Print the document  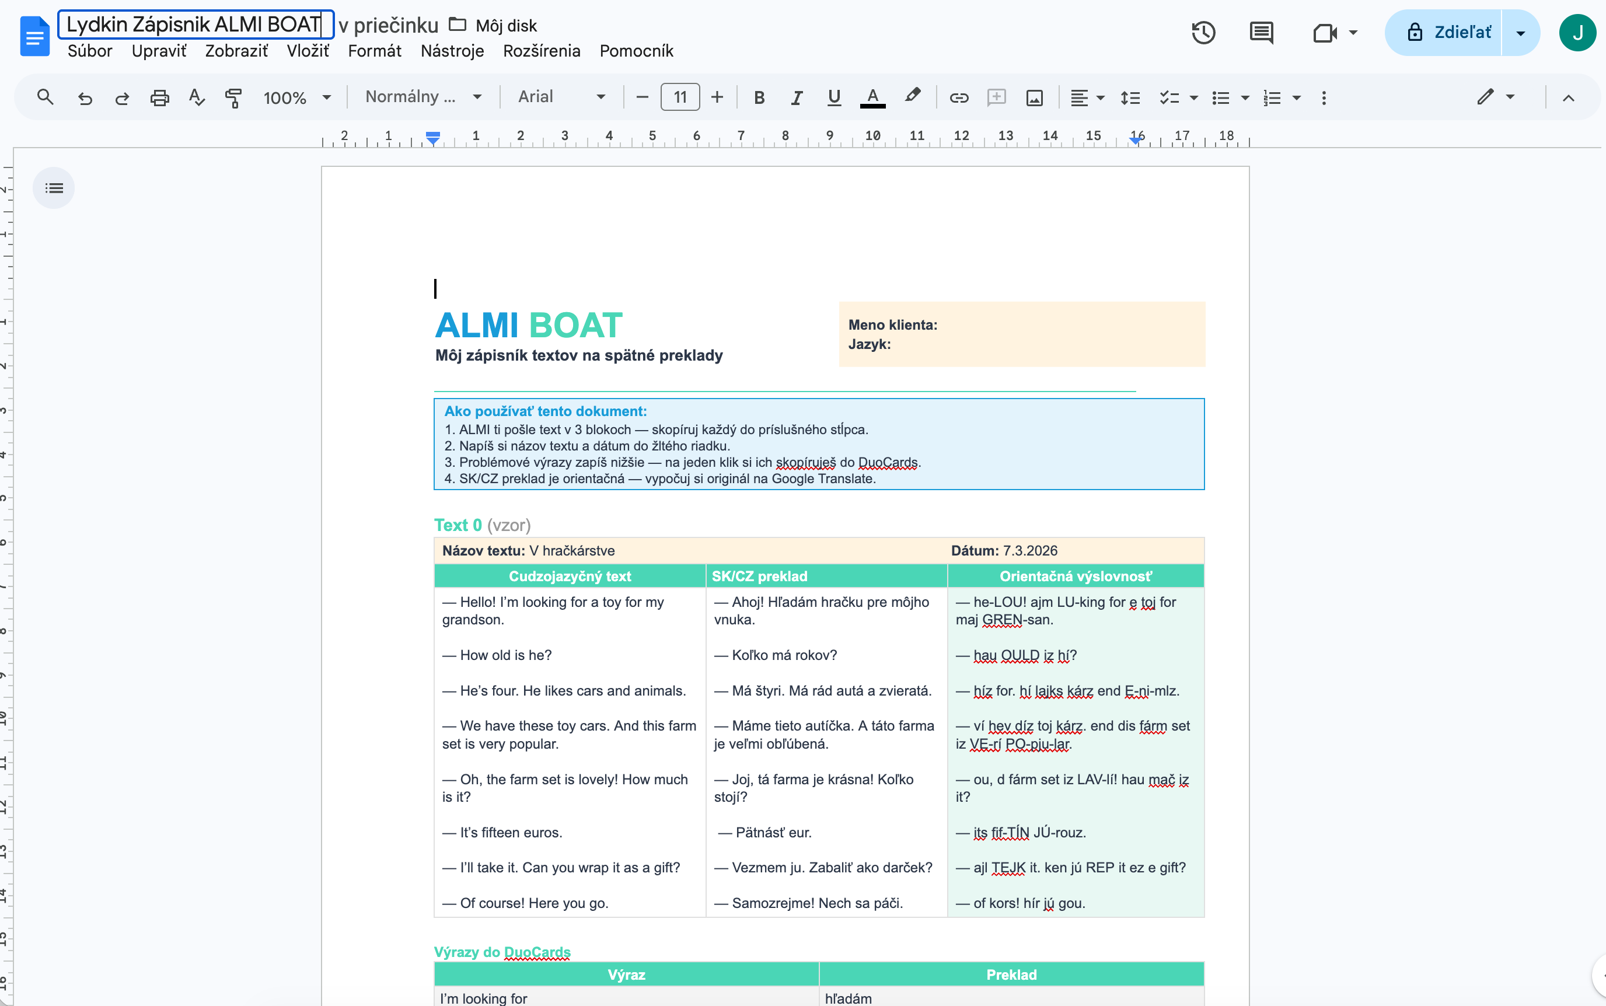[x=159, y=97]
